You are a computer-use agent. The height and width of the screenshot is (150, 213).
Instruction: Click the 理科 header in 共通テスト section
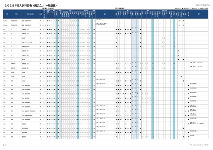70,11
